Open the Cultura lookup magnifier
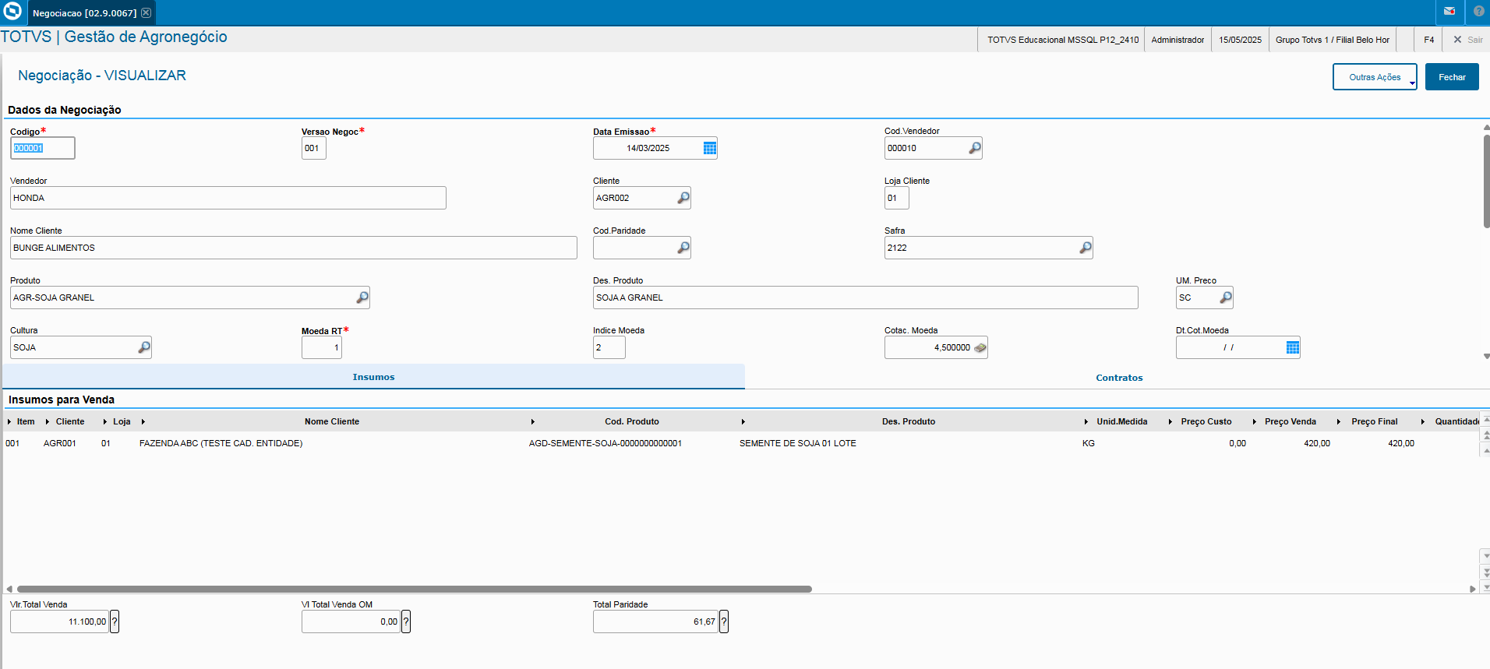The image size is (1490, 669). 143,347
